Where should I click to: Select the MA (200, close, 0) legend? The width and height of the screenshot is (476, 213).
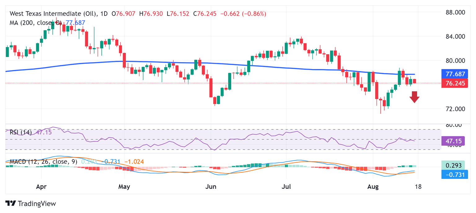tap(36, 23)
